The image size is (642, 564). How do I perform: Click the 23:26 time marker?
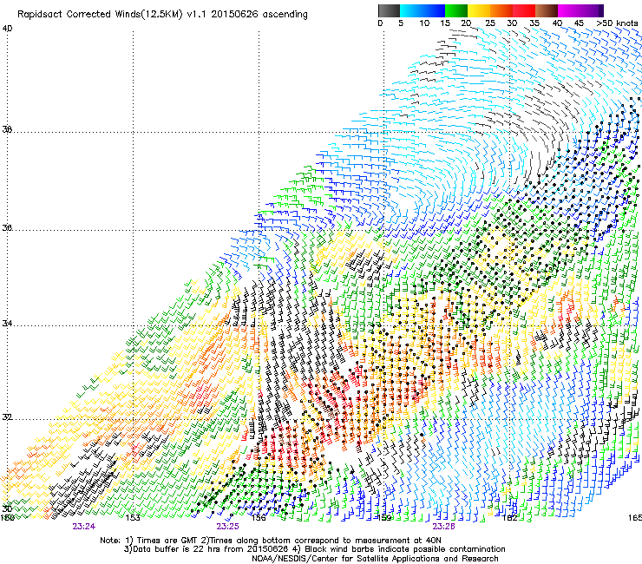[x=444, y=527]
